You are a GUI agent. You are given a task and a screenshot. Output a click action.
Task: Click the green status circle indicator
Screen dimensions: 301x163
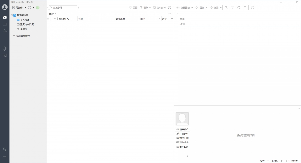(38, 8)
